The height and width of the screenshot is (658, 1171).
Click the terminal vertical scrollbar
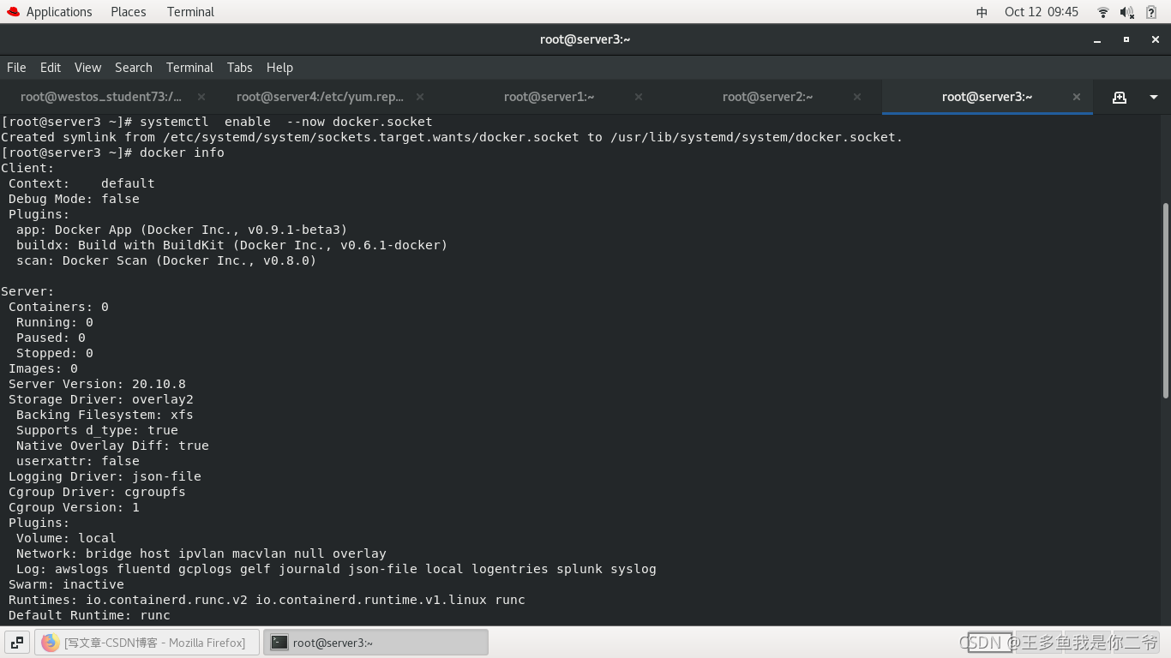click(x=1165, y=300)
